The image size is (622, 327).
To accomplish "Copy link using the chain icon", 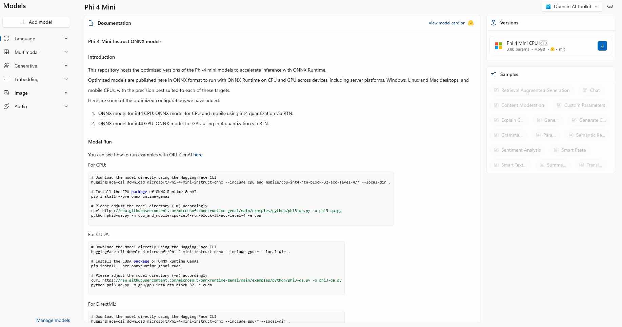I will pos(610,6).
